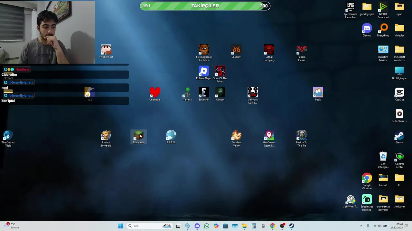The image size is (412, 231).
Task: Select the DEVOUR desktop icon
Action: [236, 52]
